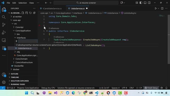Change encoding UTF-8

coord(124,88)
